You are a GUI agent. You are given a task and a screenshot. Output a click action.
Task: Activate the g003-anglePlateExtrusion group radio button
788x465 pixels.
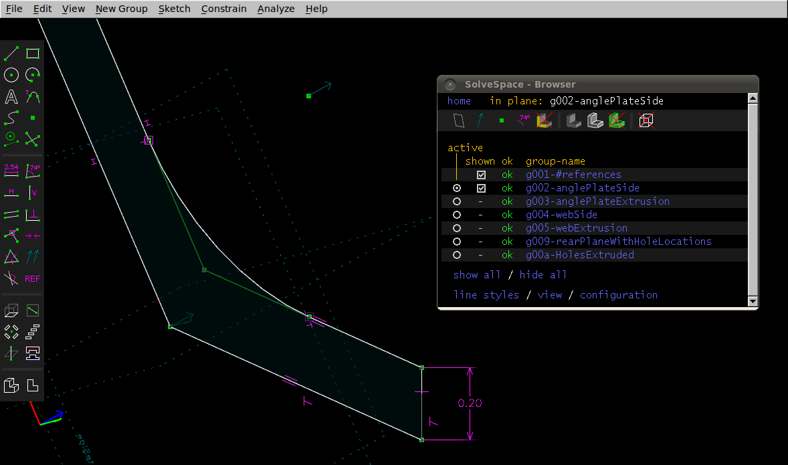pos(457,201)
